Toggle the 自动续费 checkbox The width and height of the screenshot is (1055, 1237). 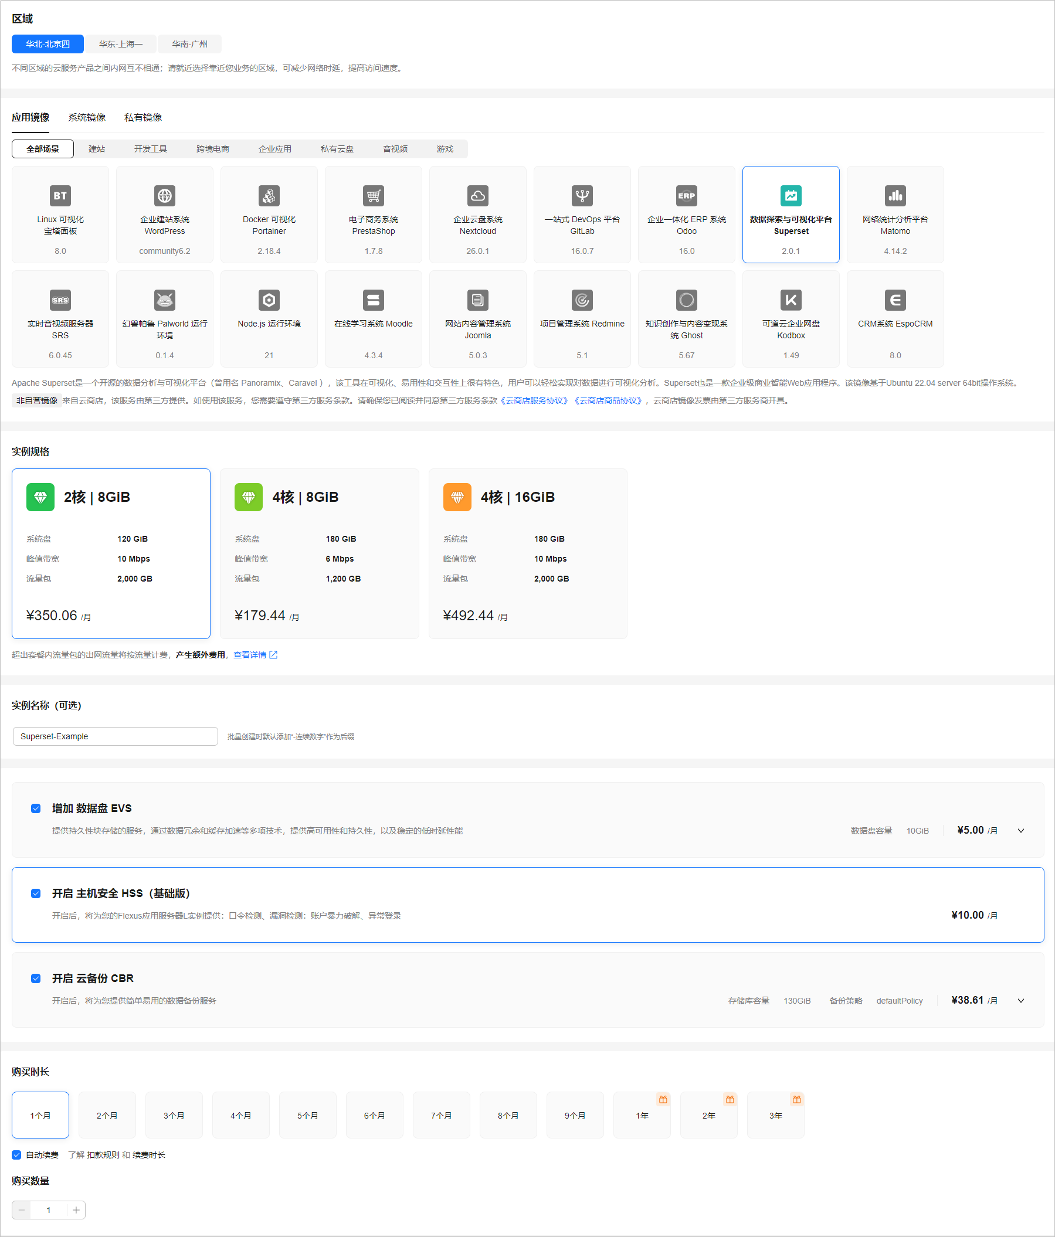17,1155
